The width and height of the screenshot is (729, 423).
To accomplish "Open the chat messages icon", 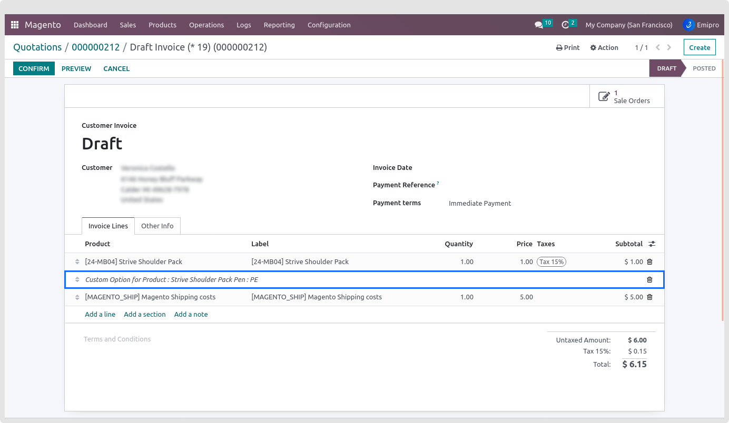I will coord(538,25).
